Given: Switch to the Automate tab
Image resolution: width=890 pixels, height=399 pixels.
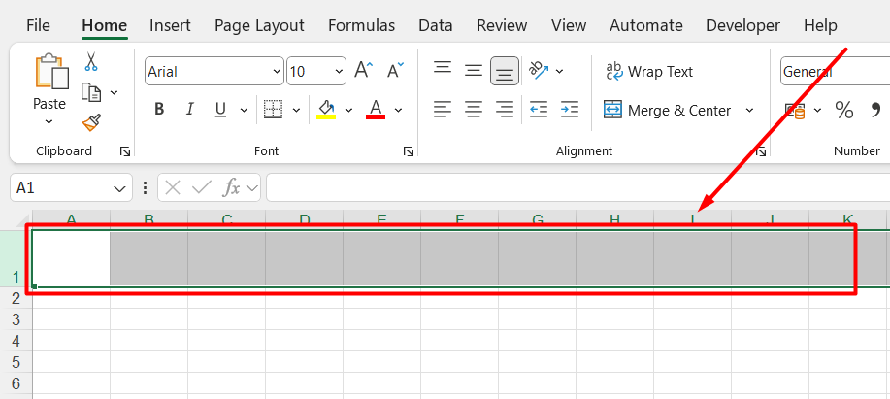Looking at the screenshot, I should point(646,25).
